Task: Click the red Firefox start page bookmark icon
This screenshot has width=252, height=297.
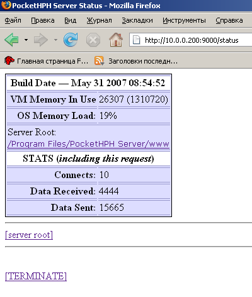Action: 9,61
